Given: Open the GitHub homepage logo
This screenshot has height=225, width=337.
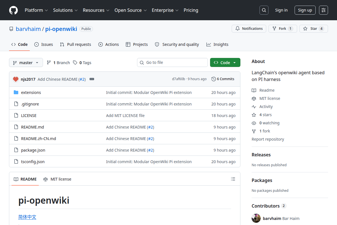Looking at the screenshot, I should point(13,10).
